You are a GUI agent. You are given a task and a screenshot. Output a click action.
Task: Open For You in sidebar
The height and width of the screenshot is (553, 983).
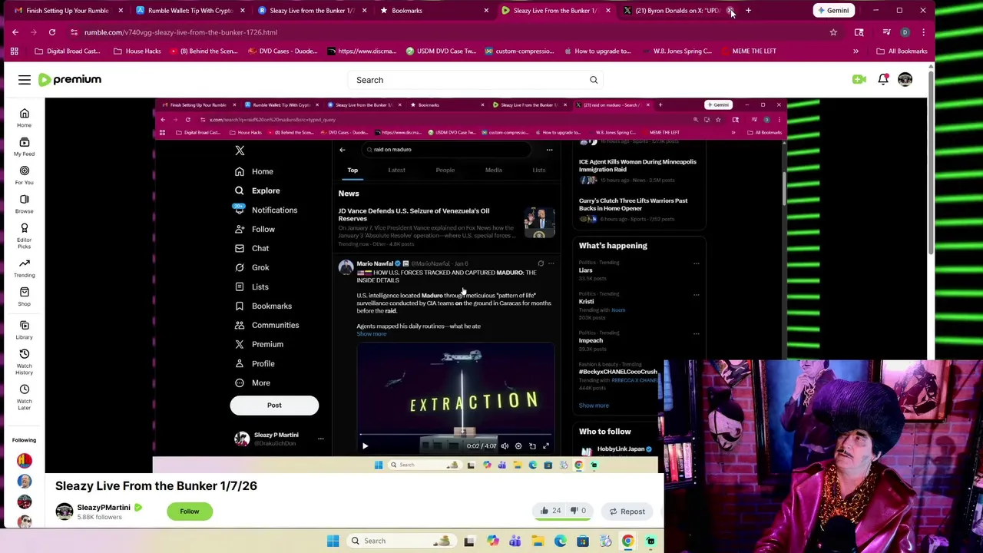pyautogui.click(x=24, y=175)
